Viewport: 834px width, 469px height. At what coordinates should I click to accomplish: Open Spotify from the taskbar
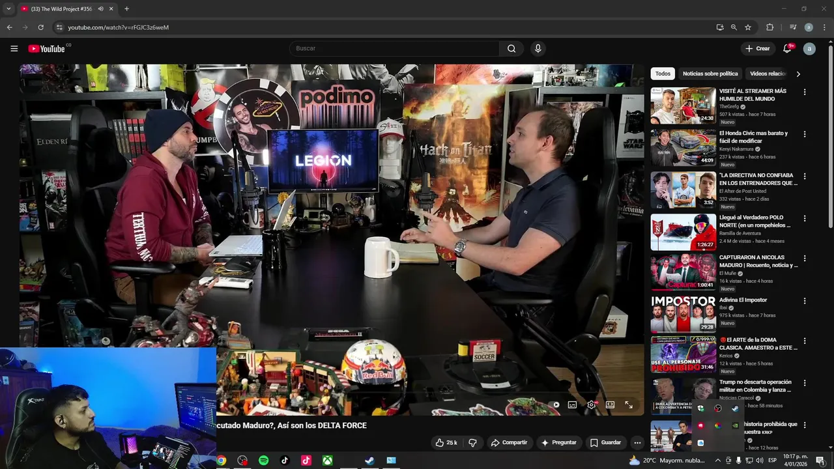pyautogui.click(x=263, y=461)
